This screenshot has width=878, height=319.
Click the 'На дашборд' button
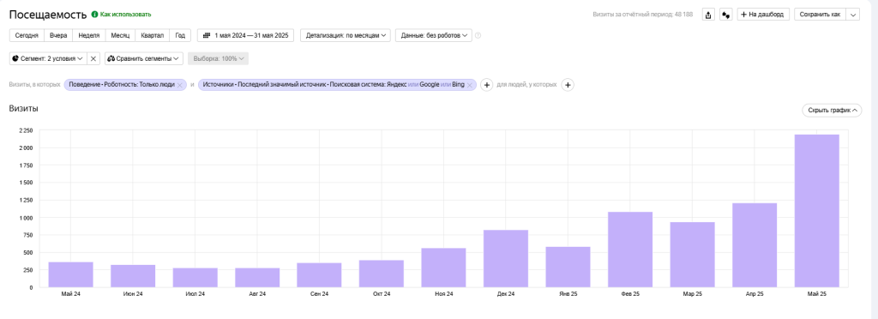click(764, 15)
